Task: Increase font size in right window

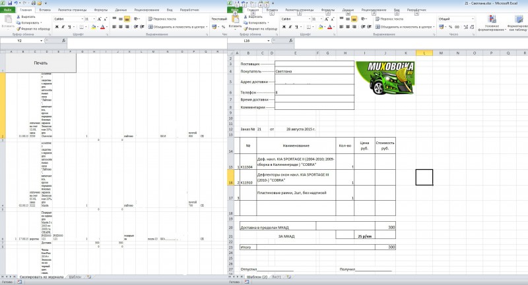Action: [326, 19]
